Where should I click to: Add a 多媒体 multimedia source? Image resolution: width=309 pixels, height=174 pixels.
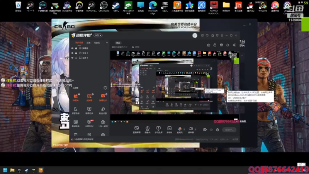(169, 130)
